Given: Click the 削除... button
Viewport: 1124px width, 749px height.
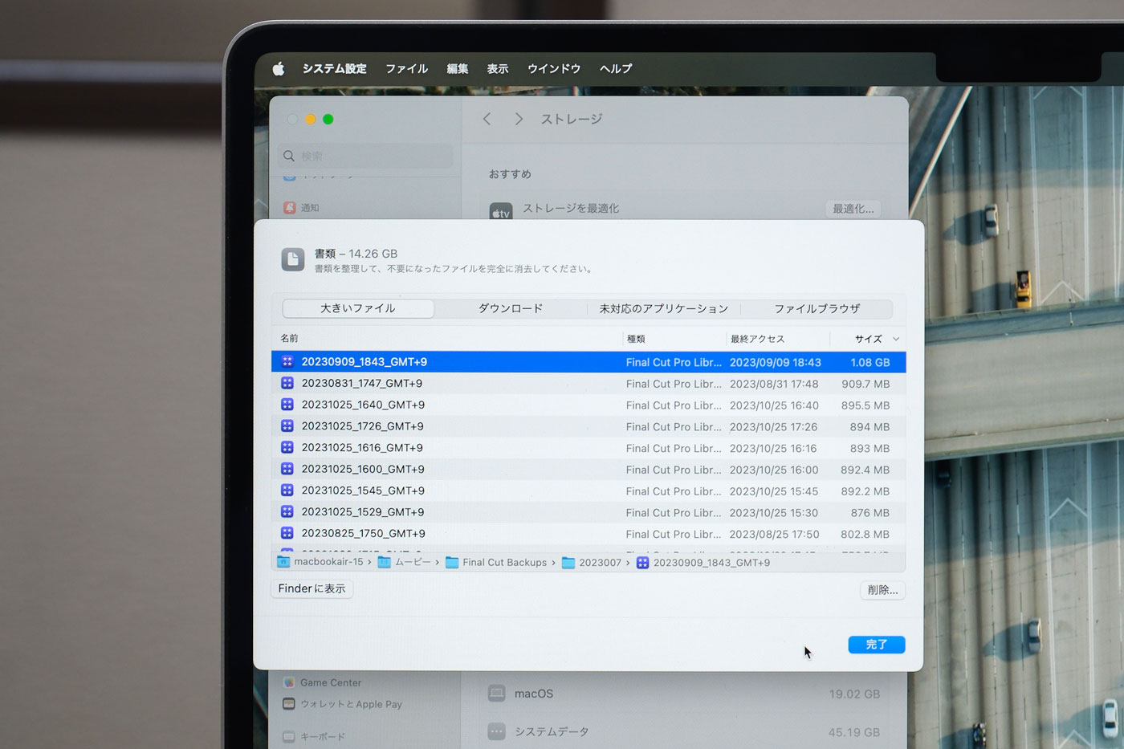Looking at the screenshot, I should point(882,590).
